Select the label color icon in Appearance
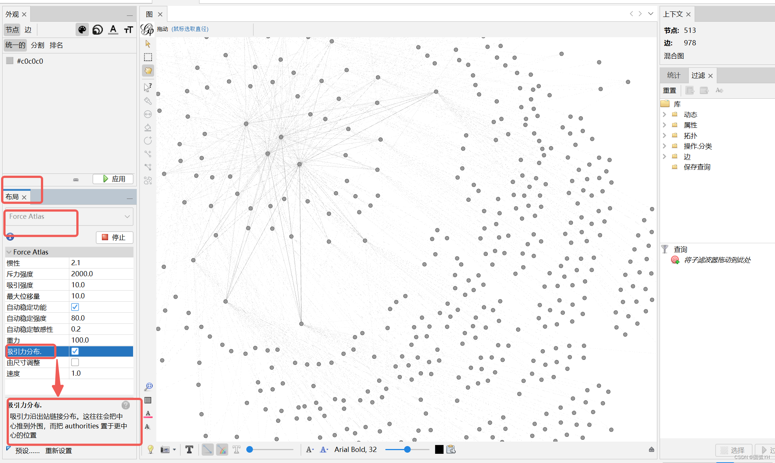The width and height of the screenshot is (775, 463). pos(113,29)
